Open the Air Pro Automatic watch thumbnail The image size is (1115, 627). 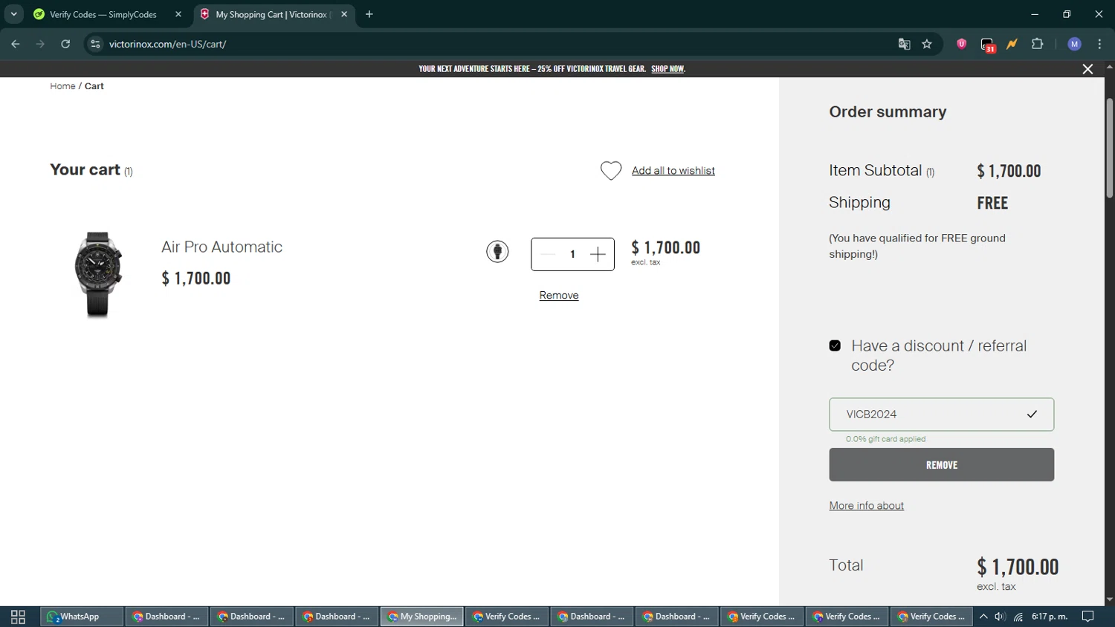point(98,275)
